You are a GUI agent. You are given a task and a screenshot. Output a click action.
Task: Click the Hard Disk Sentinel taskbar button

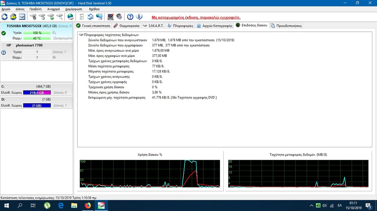[101, 205]
